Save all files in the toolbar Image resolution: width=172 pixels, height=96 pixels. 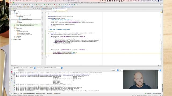(12, 5)
